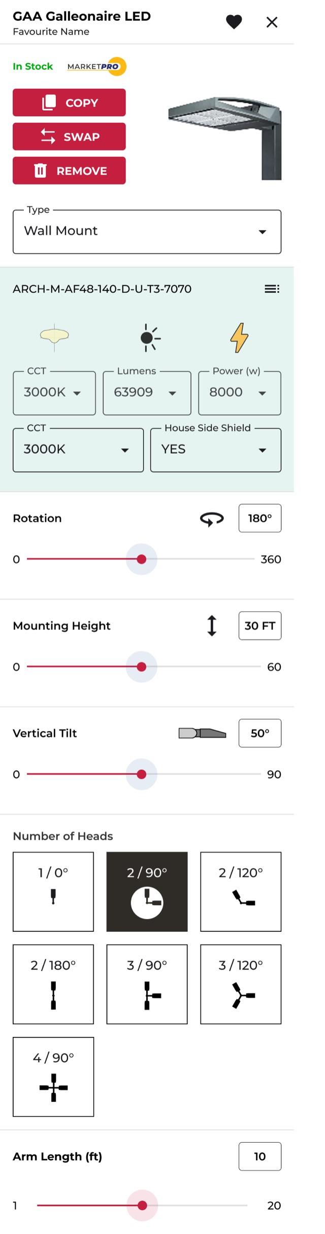
Task: Click the SWAP button
Action: 69,137
